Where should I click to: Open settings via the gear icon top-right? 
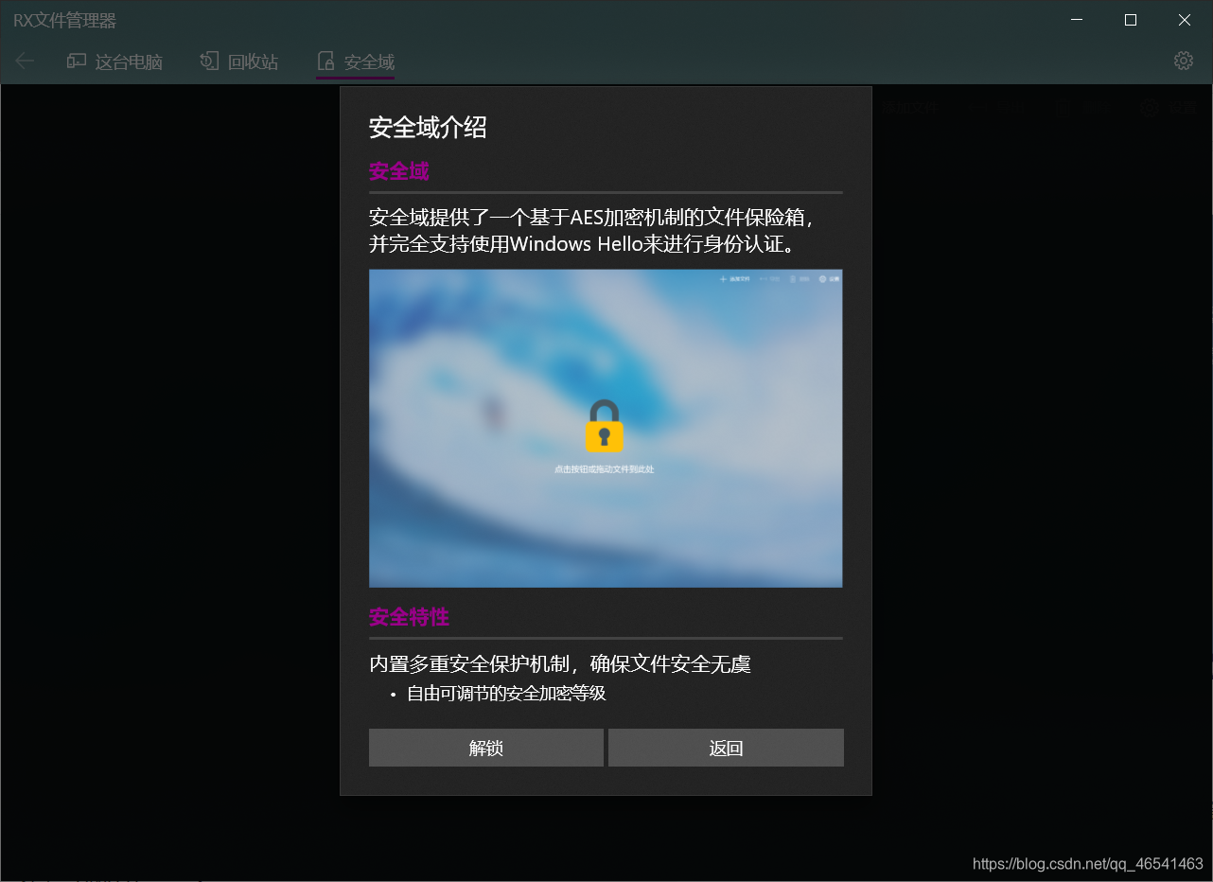pos(1183,60)
